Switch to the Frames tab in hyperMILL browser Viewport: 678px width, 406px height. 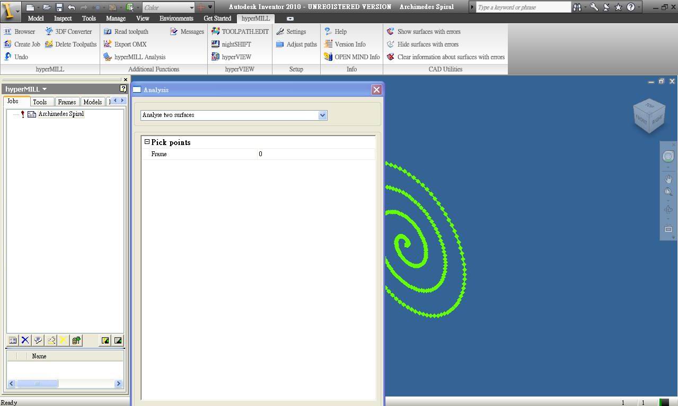coord(67,102)
